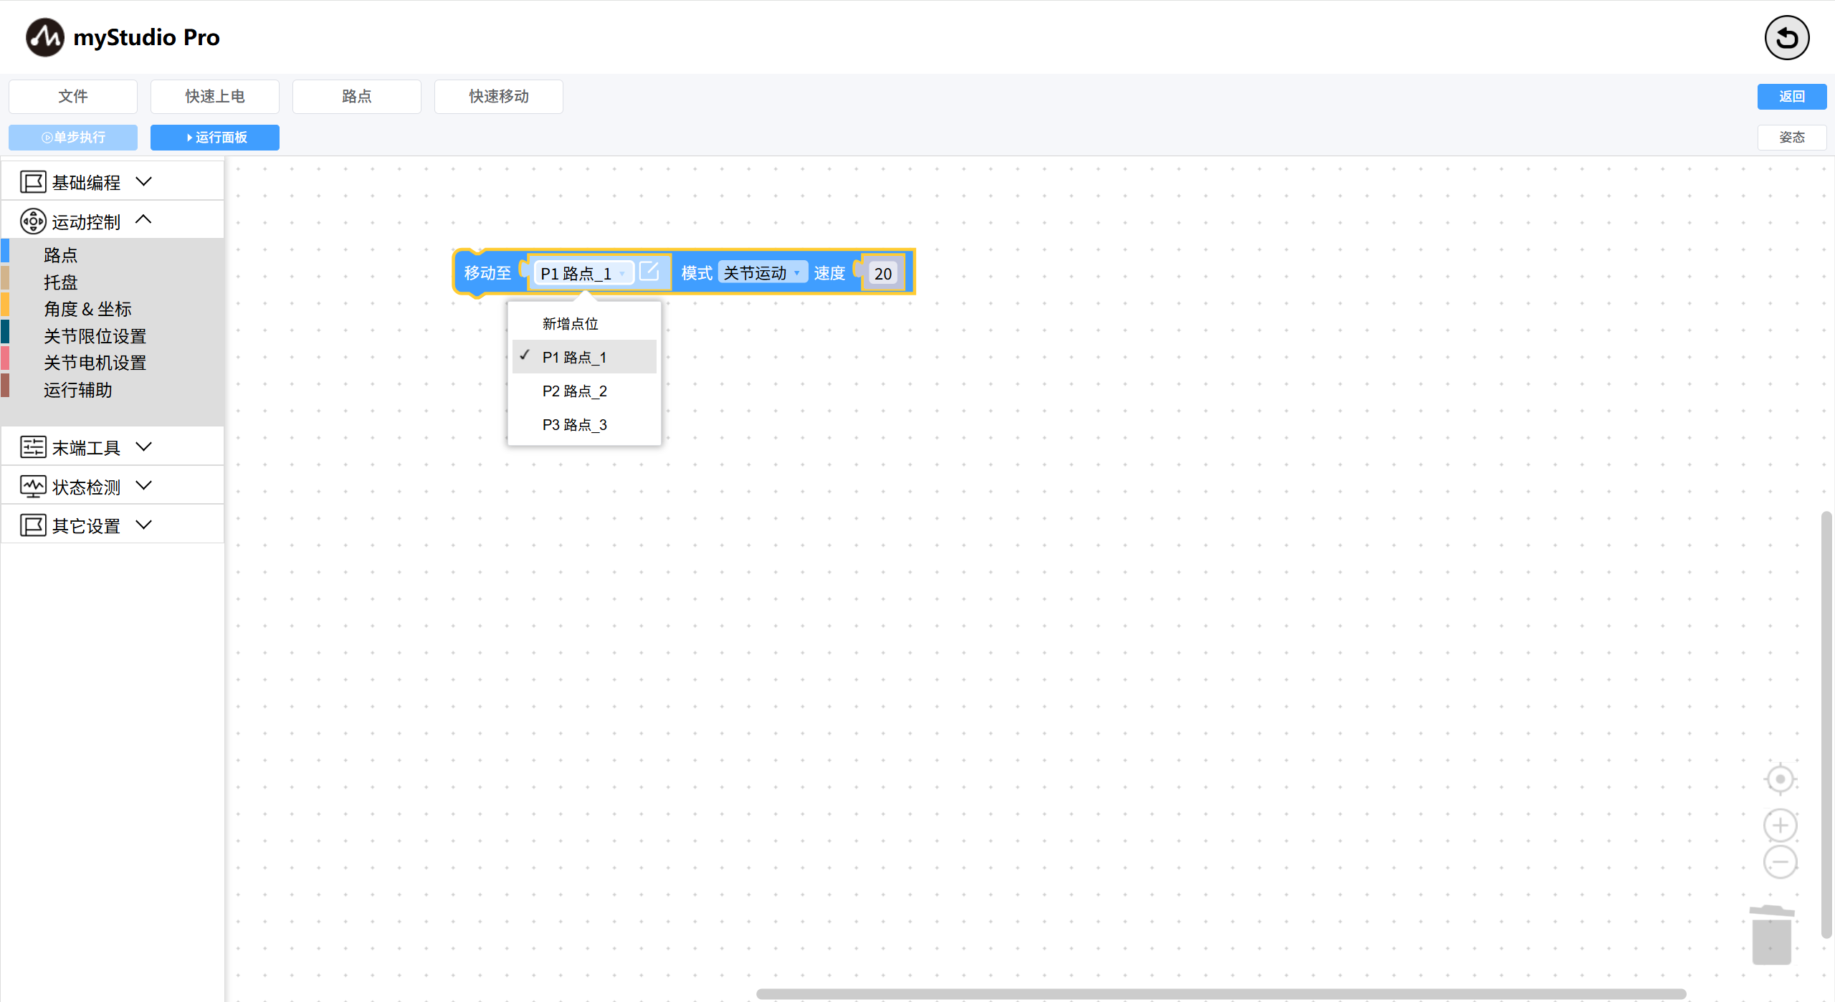Click the 状态检测 monitor icon
Viewport: 1835px width, 1002px height.
[33, 487]
